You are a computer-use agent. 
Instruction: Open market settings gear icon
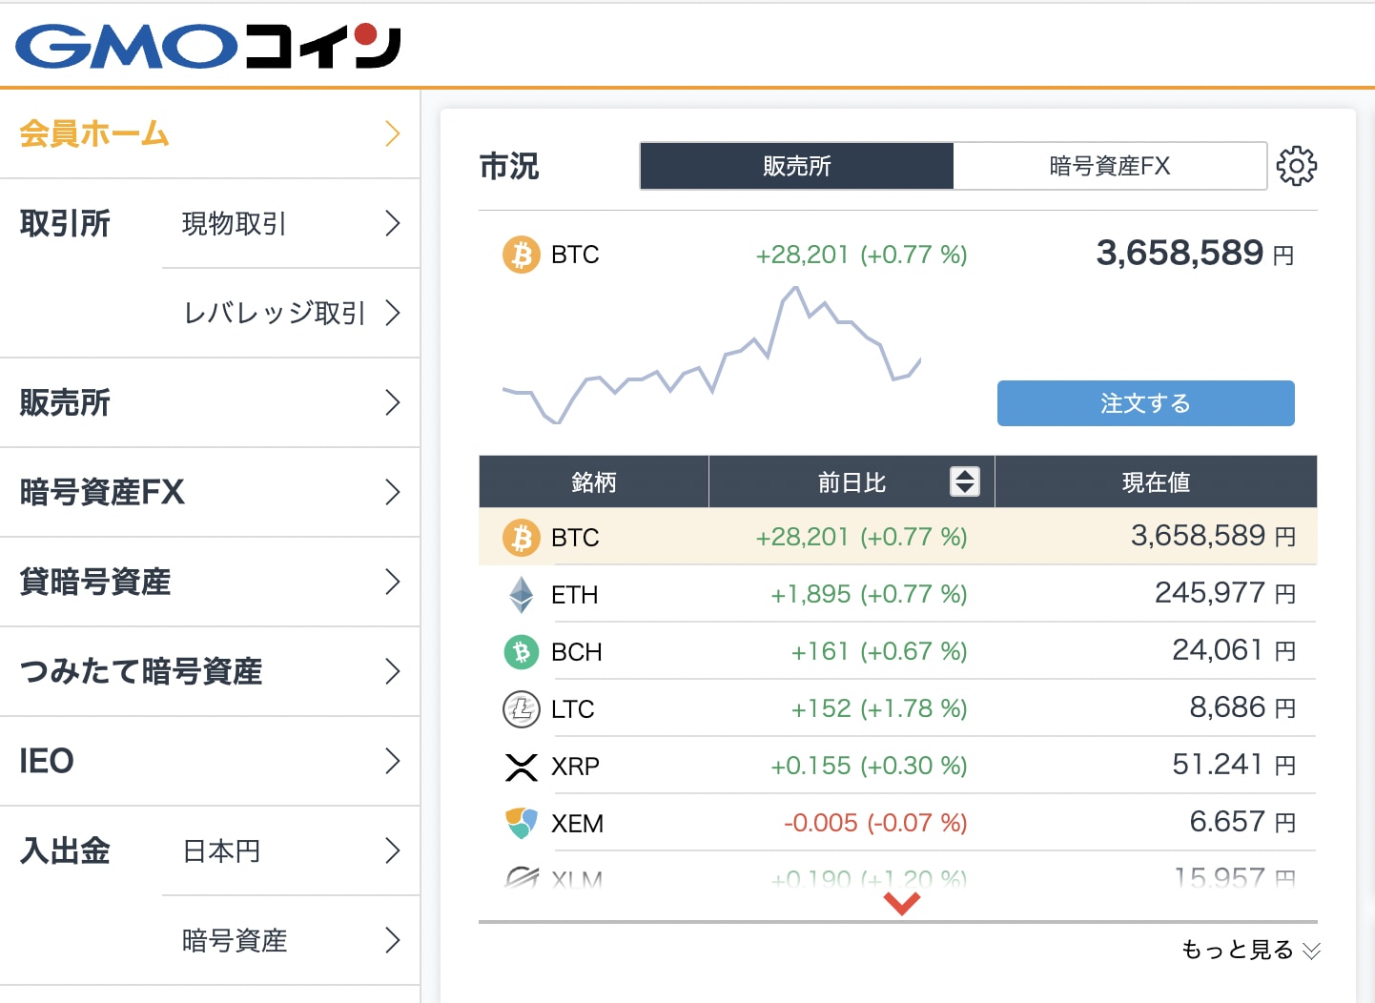1297,166
